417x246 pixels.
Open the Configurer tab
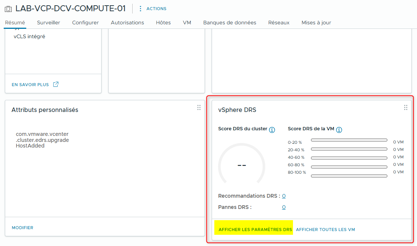[x=85, y=22]
